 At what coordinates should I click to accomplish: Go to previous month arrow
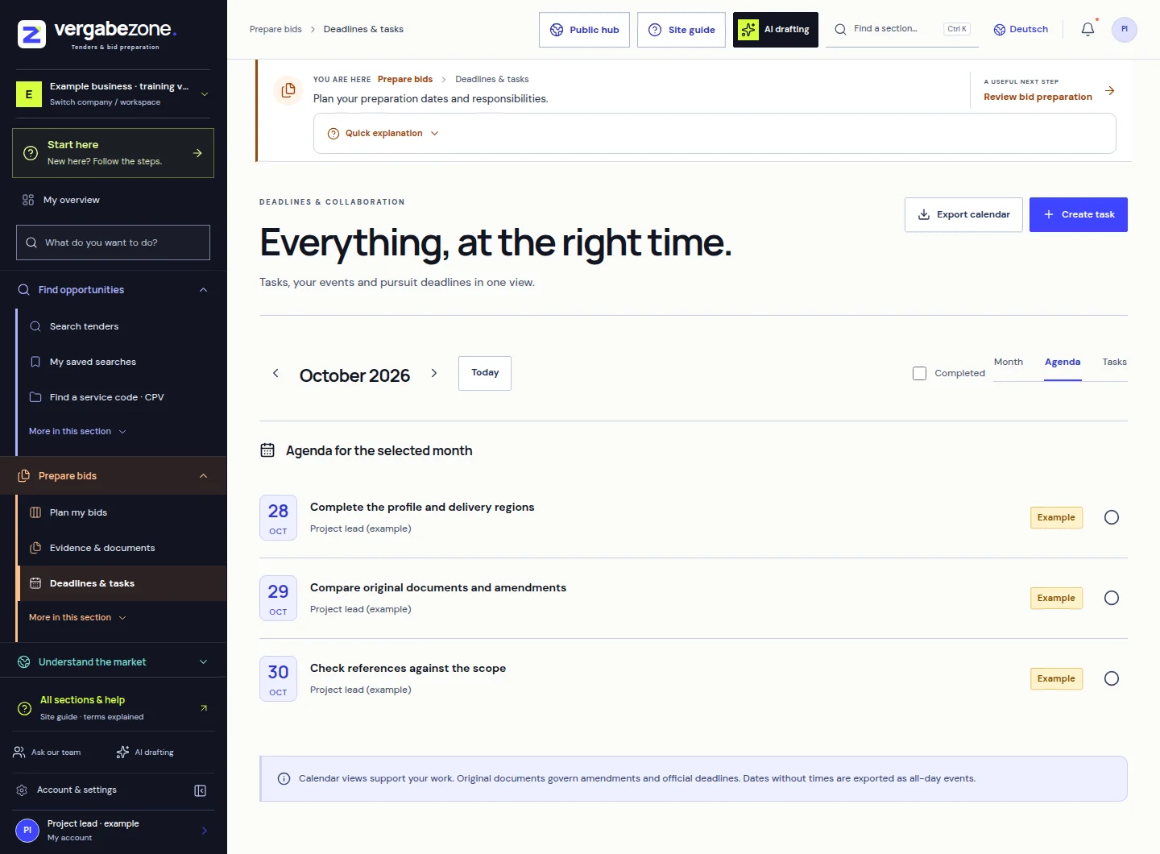coord(275,373)
